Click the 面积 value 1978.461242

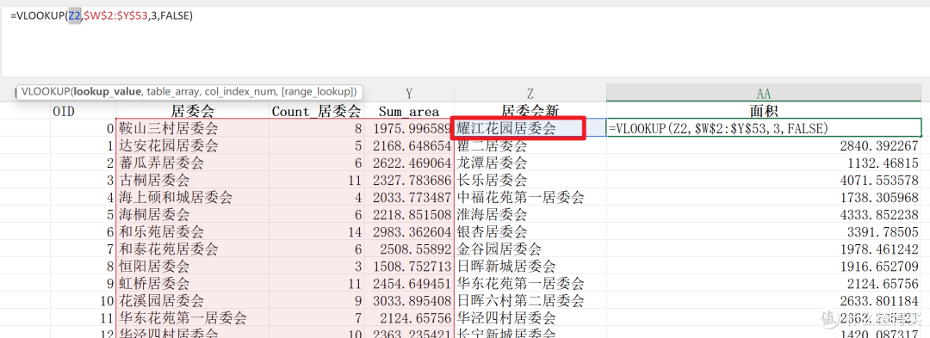(764, 249)
